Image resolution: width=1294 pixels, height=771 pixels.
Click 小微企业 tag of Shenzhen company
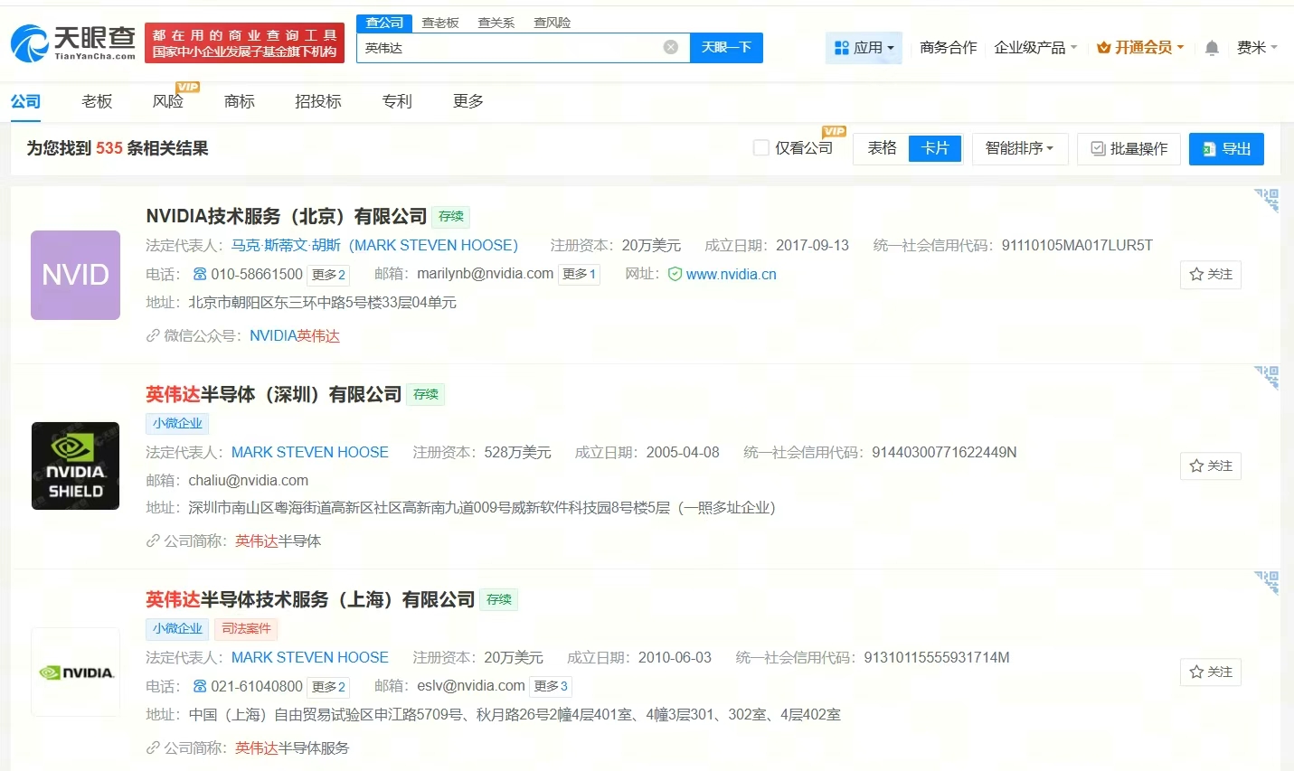click(177, 423)
